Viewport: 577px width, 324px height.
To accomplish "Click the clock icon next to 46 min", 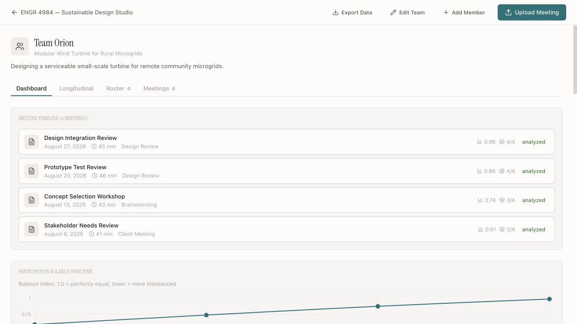I will tap(95, 175).
